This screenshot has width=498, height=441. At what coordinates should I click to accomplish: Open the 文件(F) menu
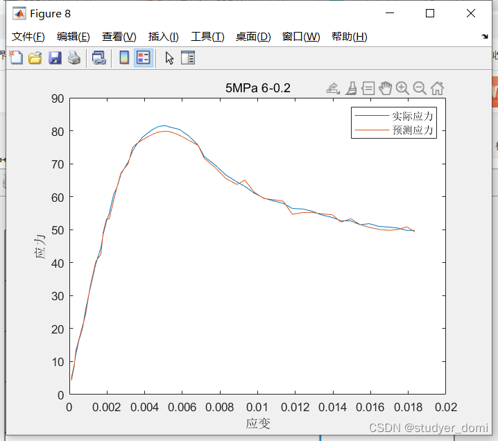tap(28, 37)
